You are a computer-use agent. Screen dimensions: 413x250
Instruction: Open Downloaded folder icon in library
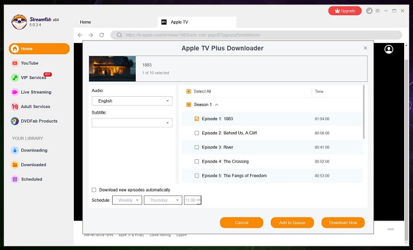click(x=15, y=165)
